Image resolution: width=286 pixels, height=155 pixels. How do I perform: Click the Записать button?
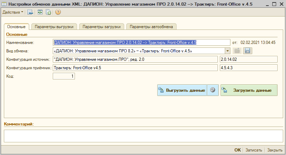254,150
